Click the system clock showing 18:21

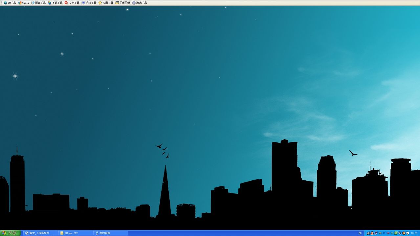[x=414, y=233]
